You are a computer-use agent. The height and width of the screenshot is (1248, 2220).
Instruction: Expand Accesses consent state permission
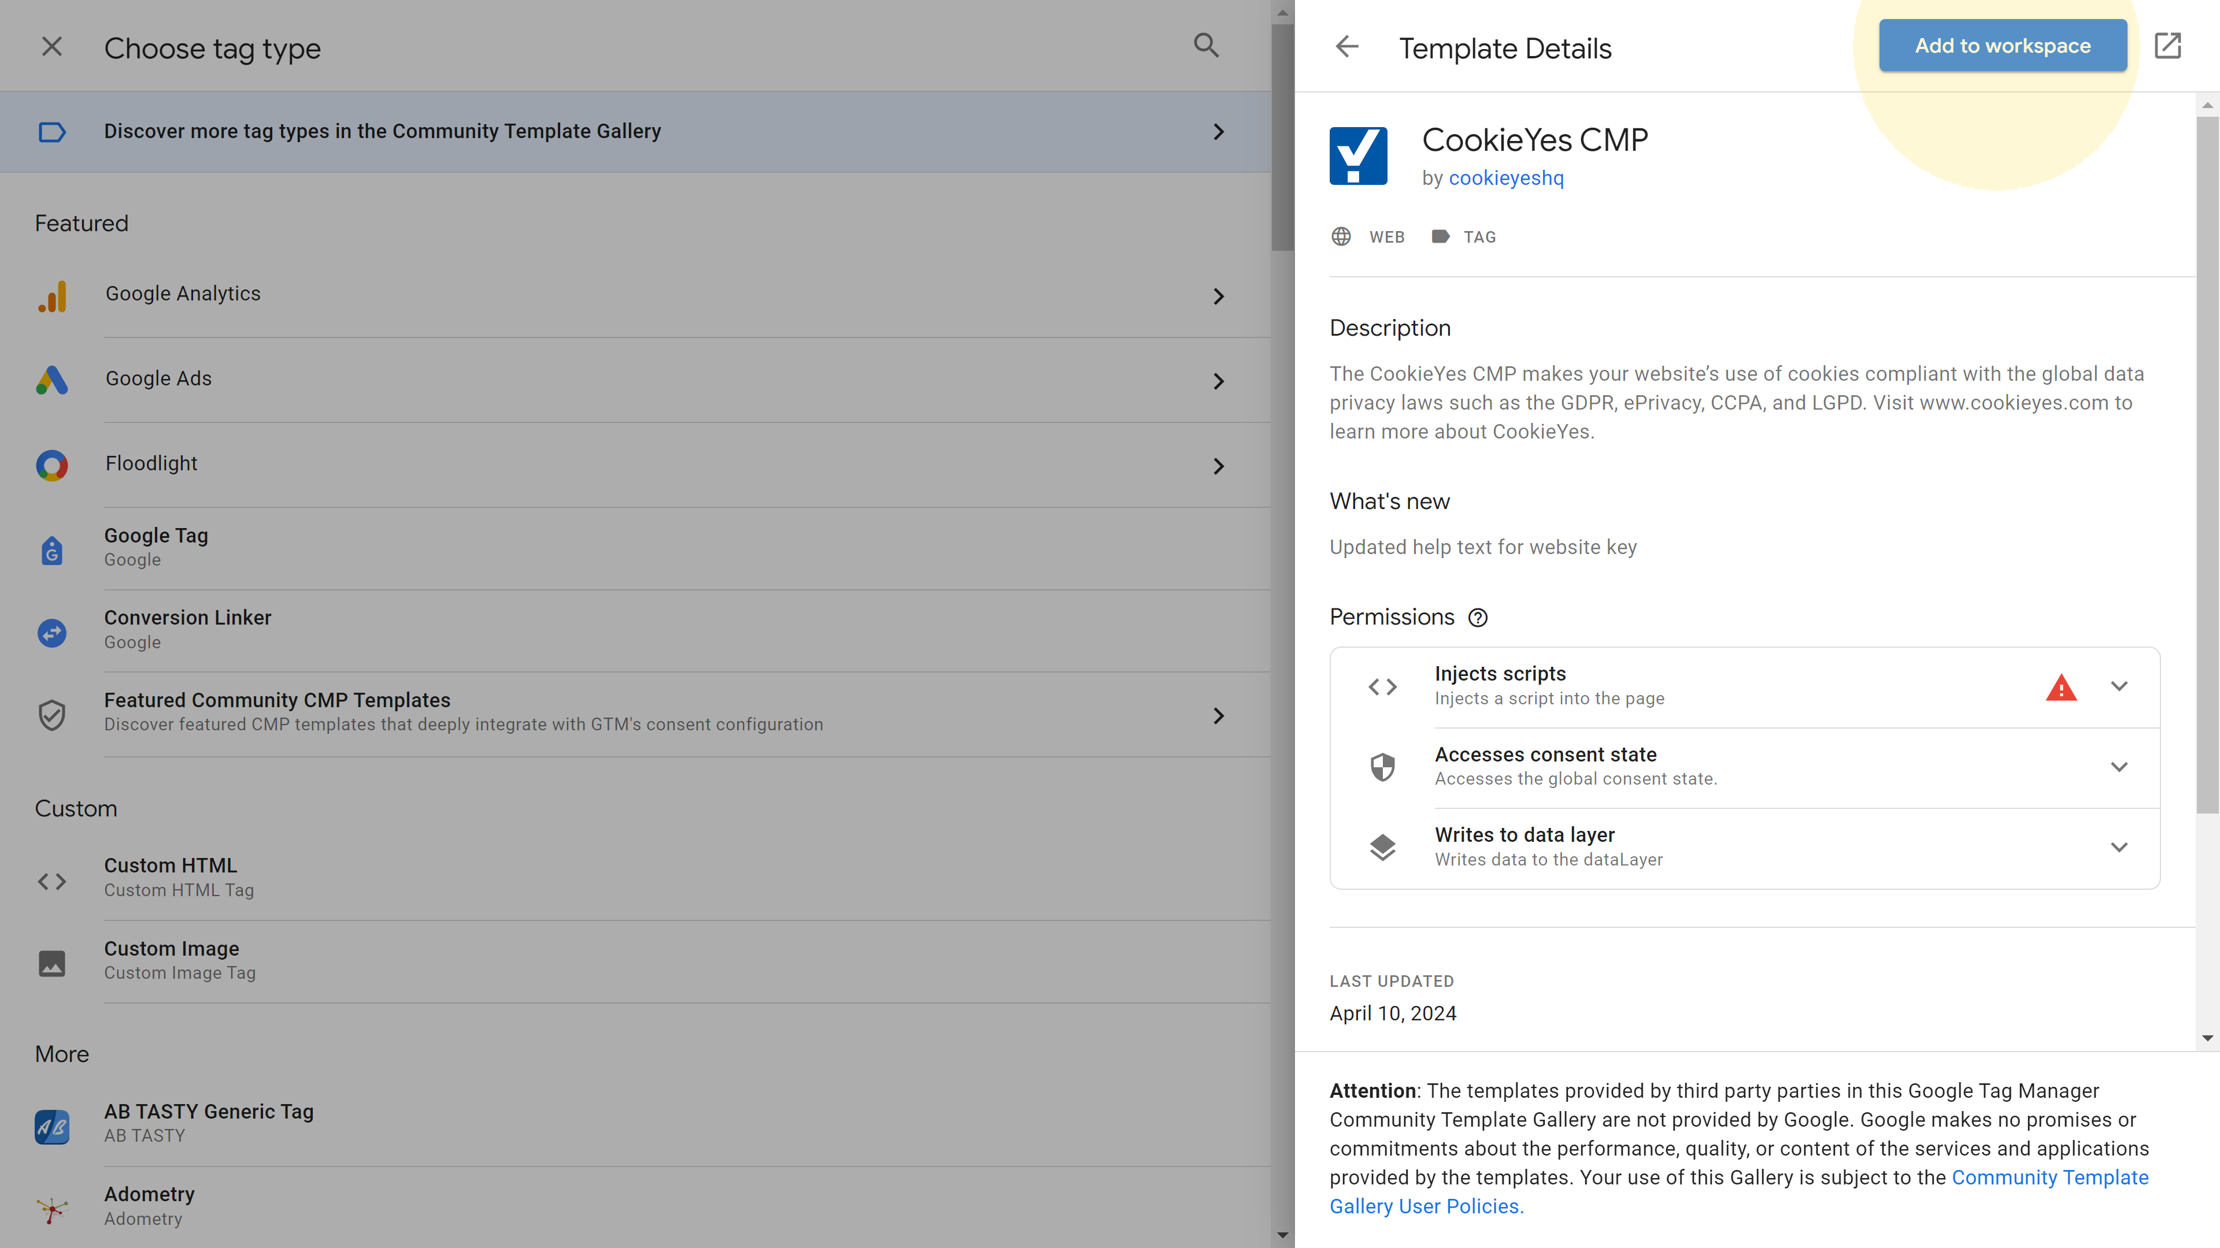[x=2119, y=767]
